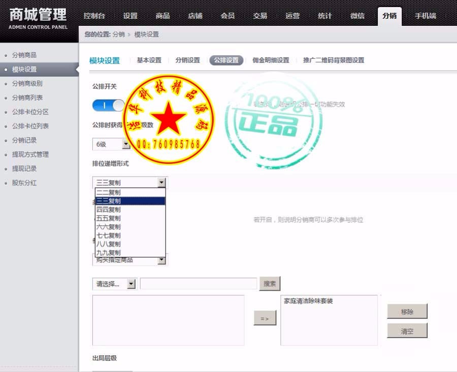This screenshot has height=372, width=457.
Task: Open 公排卡位列表 sidebar item
Action: pyautogui.click(x=30, y=126)
